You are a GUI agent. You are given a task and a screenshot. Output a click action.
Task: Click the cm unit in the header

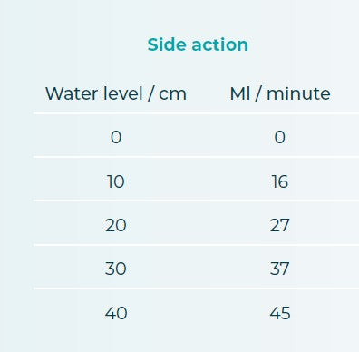coord(172,94)
